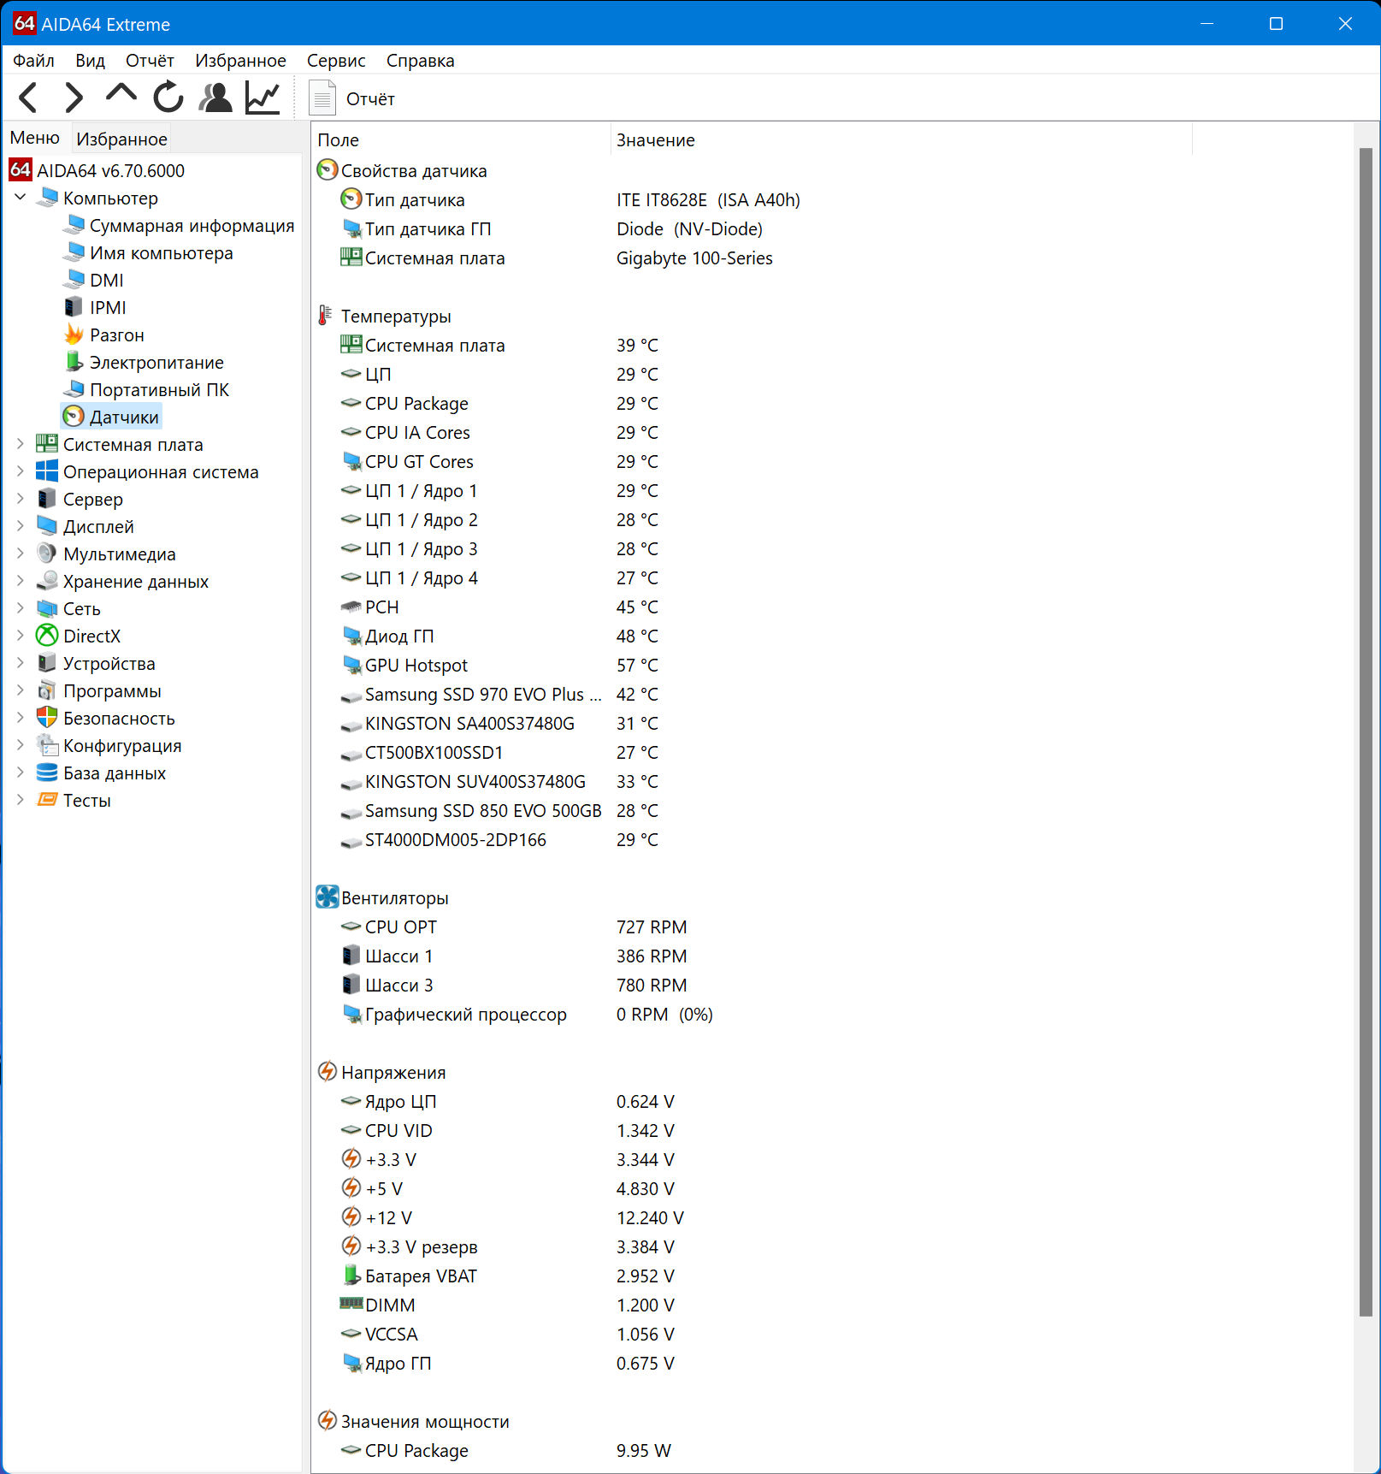
Task: Click the Отчёт report toolbar button
Action: pyautogui.click(x=352, y=98)
